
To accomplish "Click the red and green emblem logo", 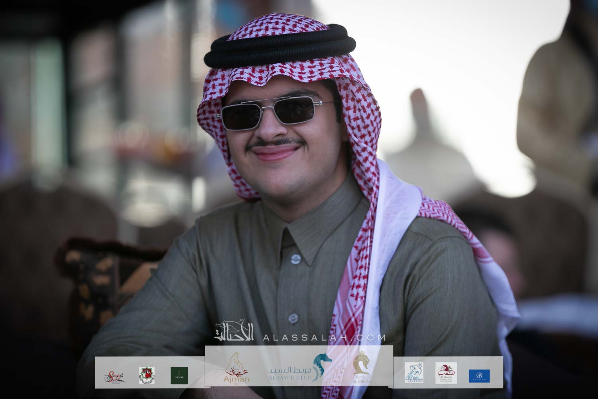I will tap(147, 375).
